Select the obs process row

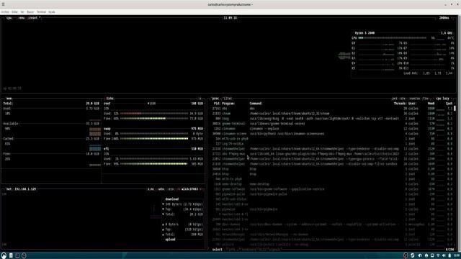[332, 109]
